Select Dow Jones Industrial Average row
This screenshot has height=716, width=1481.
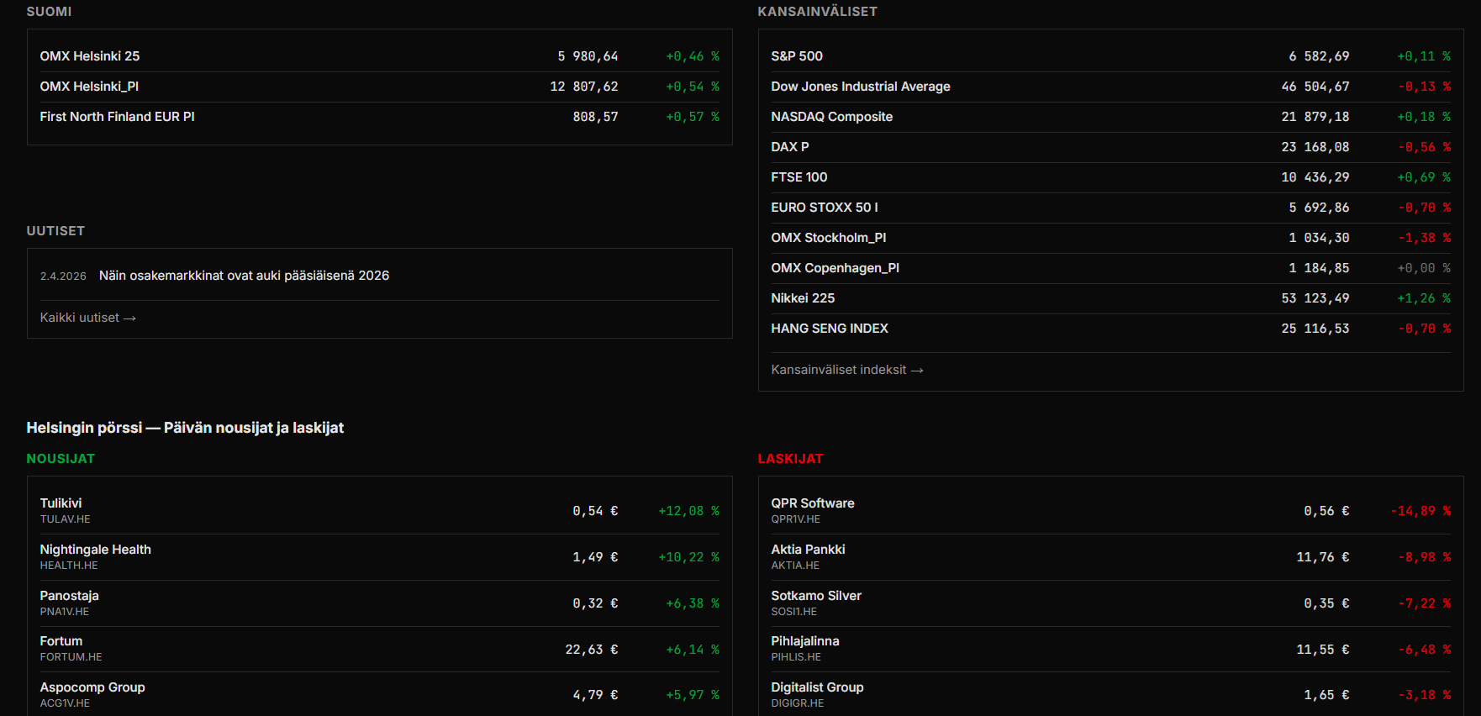(1111, 87)
